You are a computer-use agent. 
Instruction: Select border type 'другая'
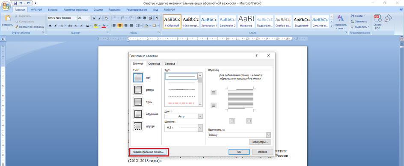pyautogui.click(x=138, y=126)
